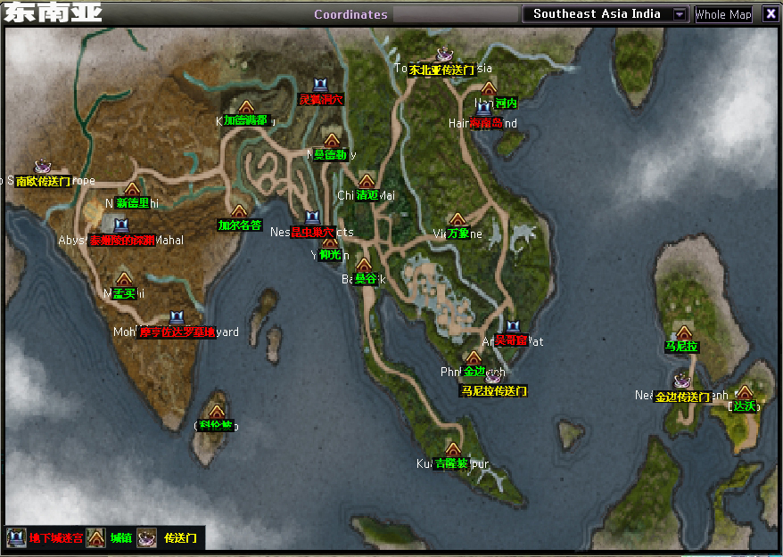Click the 东北亚传送门 portal icon
Screen dimensions: 783x557
click(443, 55)
